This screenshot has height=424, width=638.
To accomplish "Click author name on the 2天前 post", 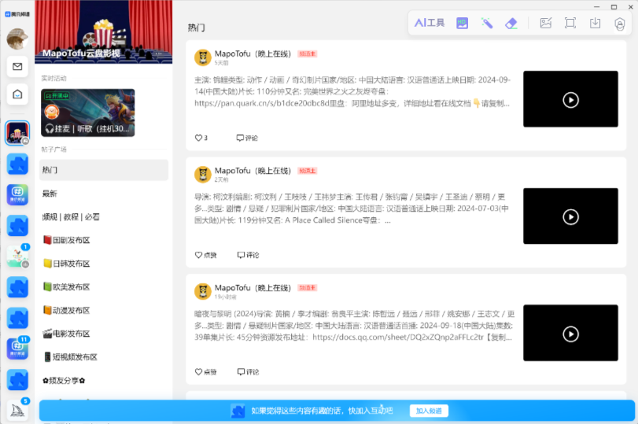I will click(x=253, y=171).
